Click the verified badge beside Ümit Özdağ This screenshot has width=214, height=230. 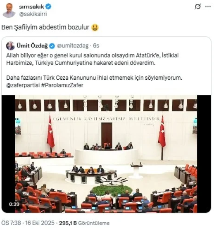tap(52, 46)
